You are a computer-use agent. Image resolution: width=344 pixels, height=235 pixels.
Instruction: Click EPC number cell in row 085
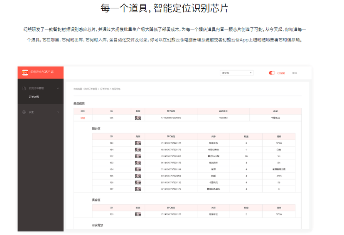point(171,118)
